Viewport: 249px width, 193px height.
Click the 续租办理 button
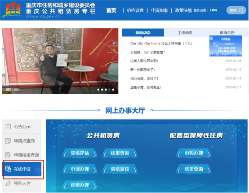point(80,185)
